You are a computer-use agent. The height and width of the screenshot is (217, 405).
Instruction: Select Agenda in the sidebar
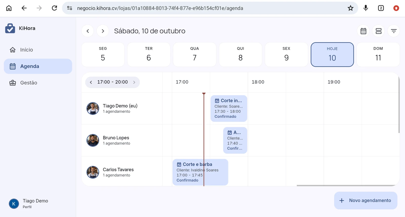click(38, 66)
